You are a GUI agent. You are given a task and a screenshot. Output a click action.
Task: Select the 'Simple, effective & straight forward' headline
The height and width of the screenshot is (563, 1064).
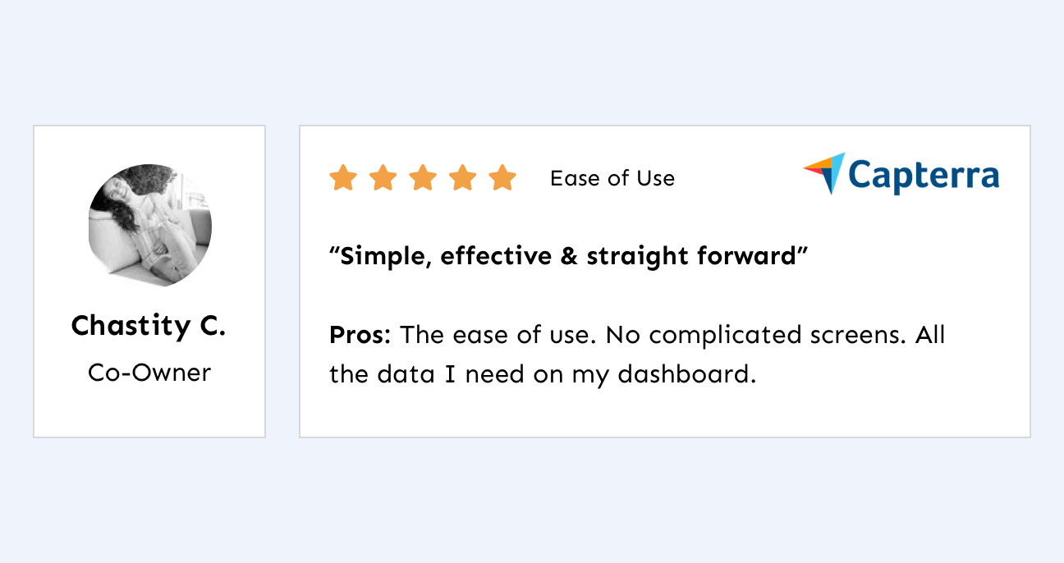coord(569,257)
